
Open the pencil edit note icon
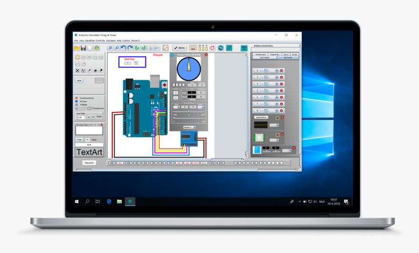166,48
